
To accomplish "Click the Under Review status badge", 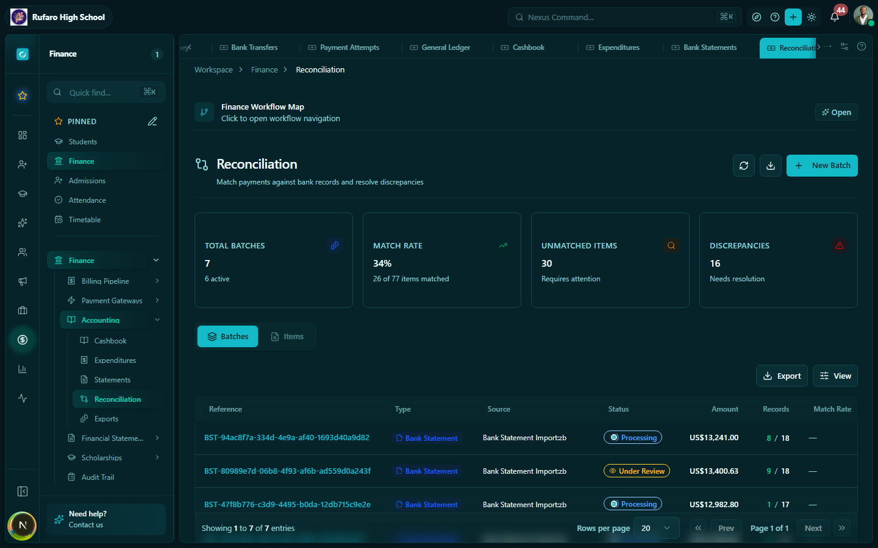I will pos(637,471).
